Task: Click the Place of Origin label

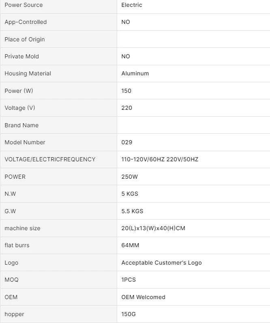Action: 25,39
